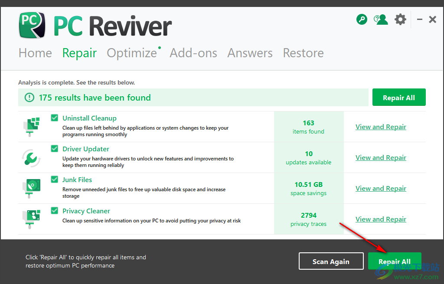Click the Junk Files title
This screenshot has width=444, height=284.
[x=77, y=180]
